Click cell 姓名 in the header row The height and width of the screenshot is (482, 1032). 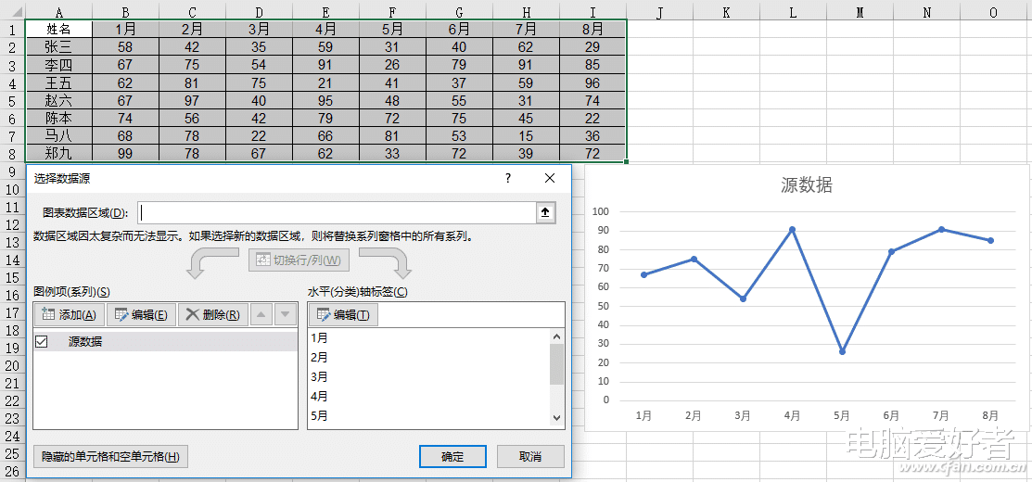[59, 29]
